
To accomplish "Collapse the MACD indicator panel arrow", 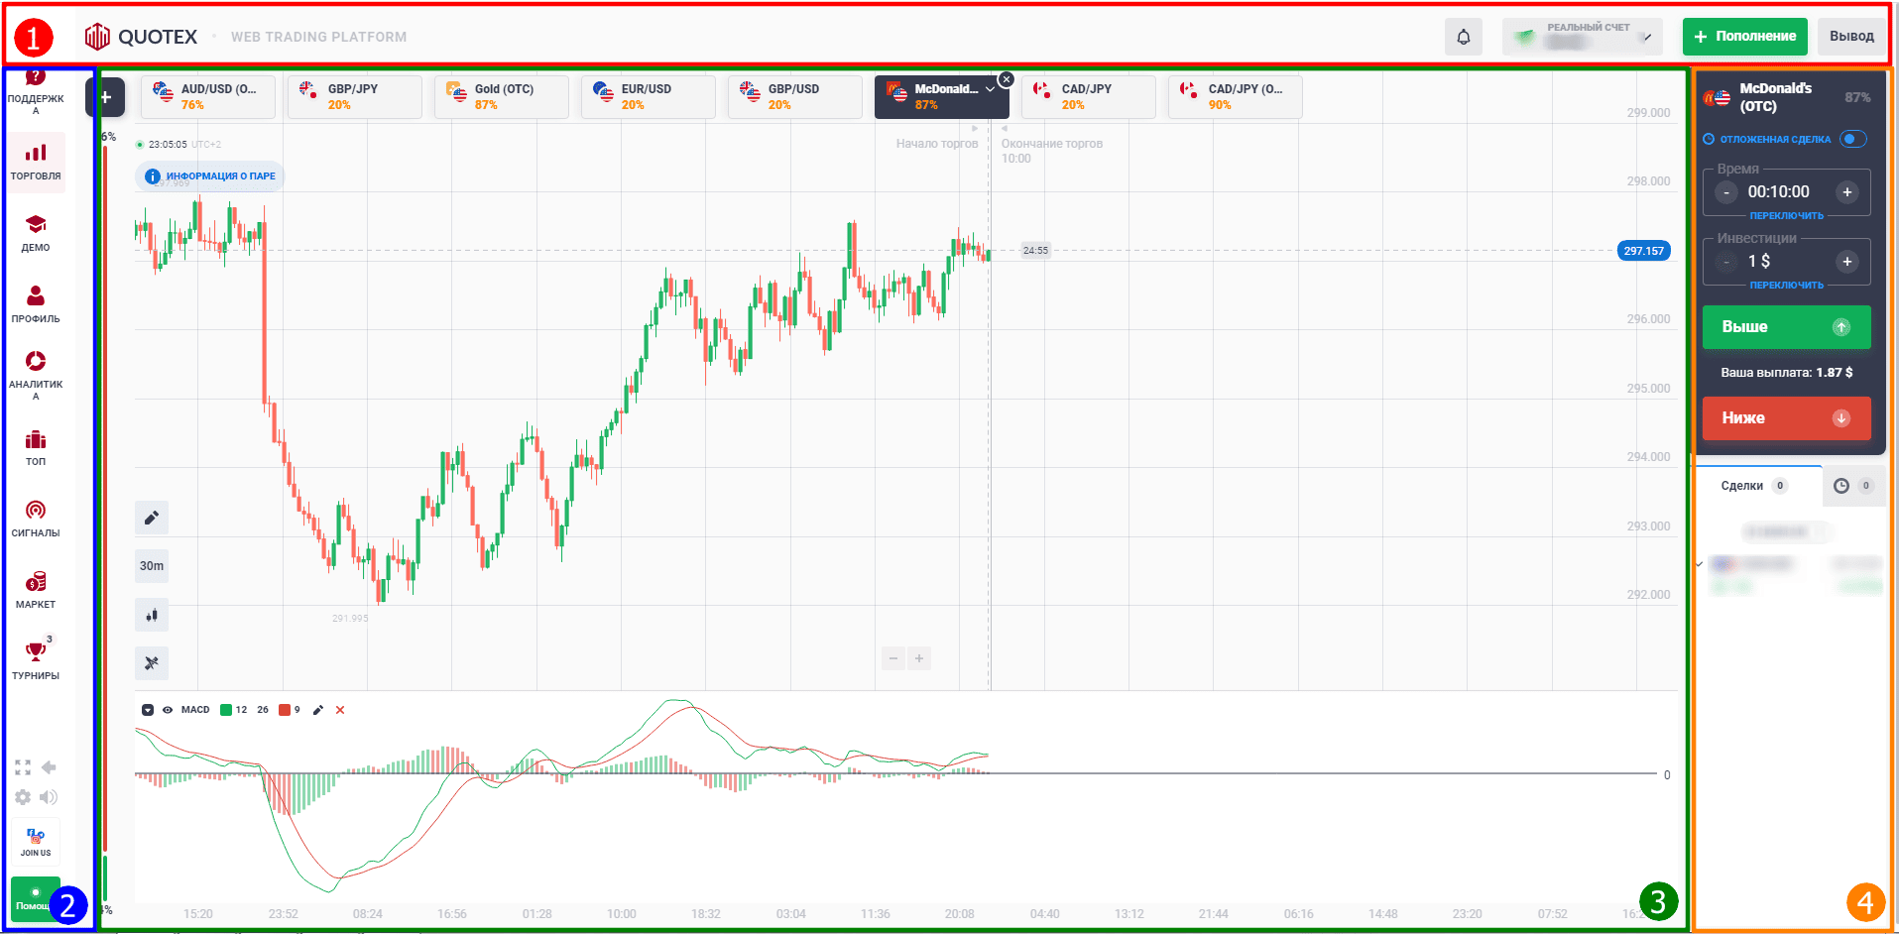I will pos(148,710).
